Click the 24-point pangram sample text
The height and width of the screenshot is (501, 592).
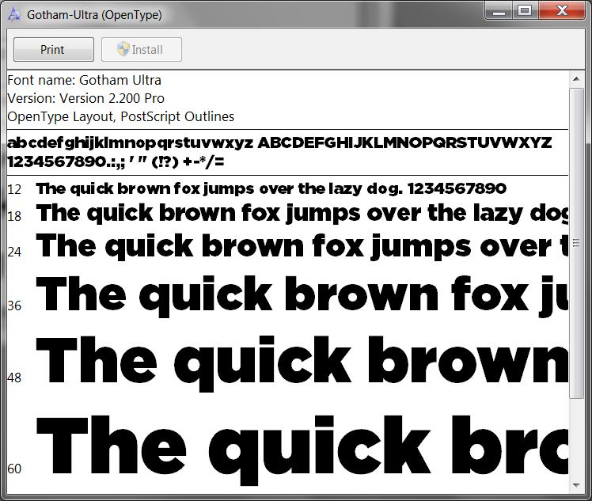302,246
